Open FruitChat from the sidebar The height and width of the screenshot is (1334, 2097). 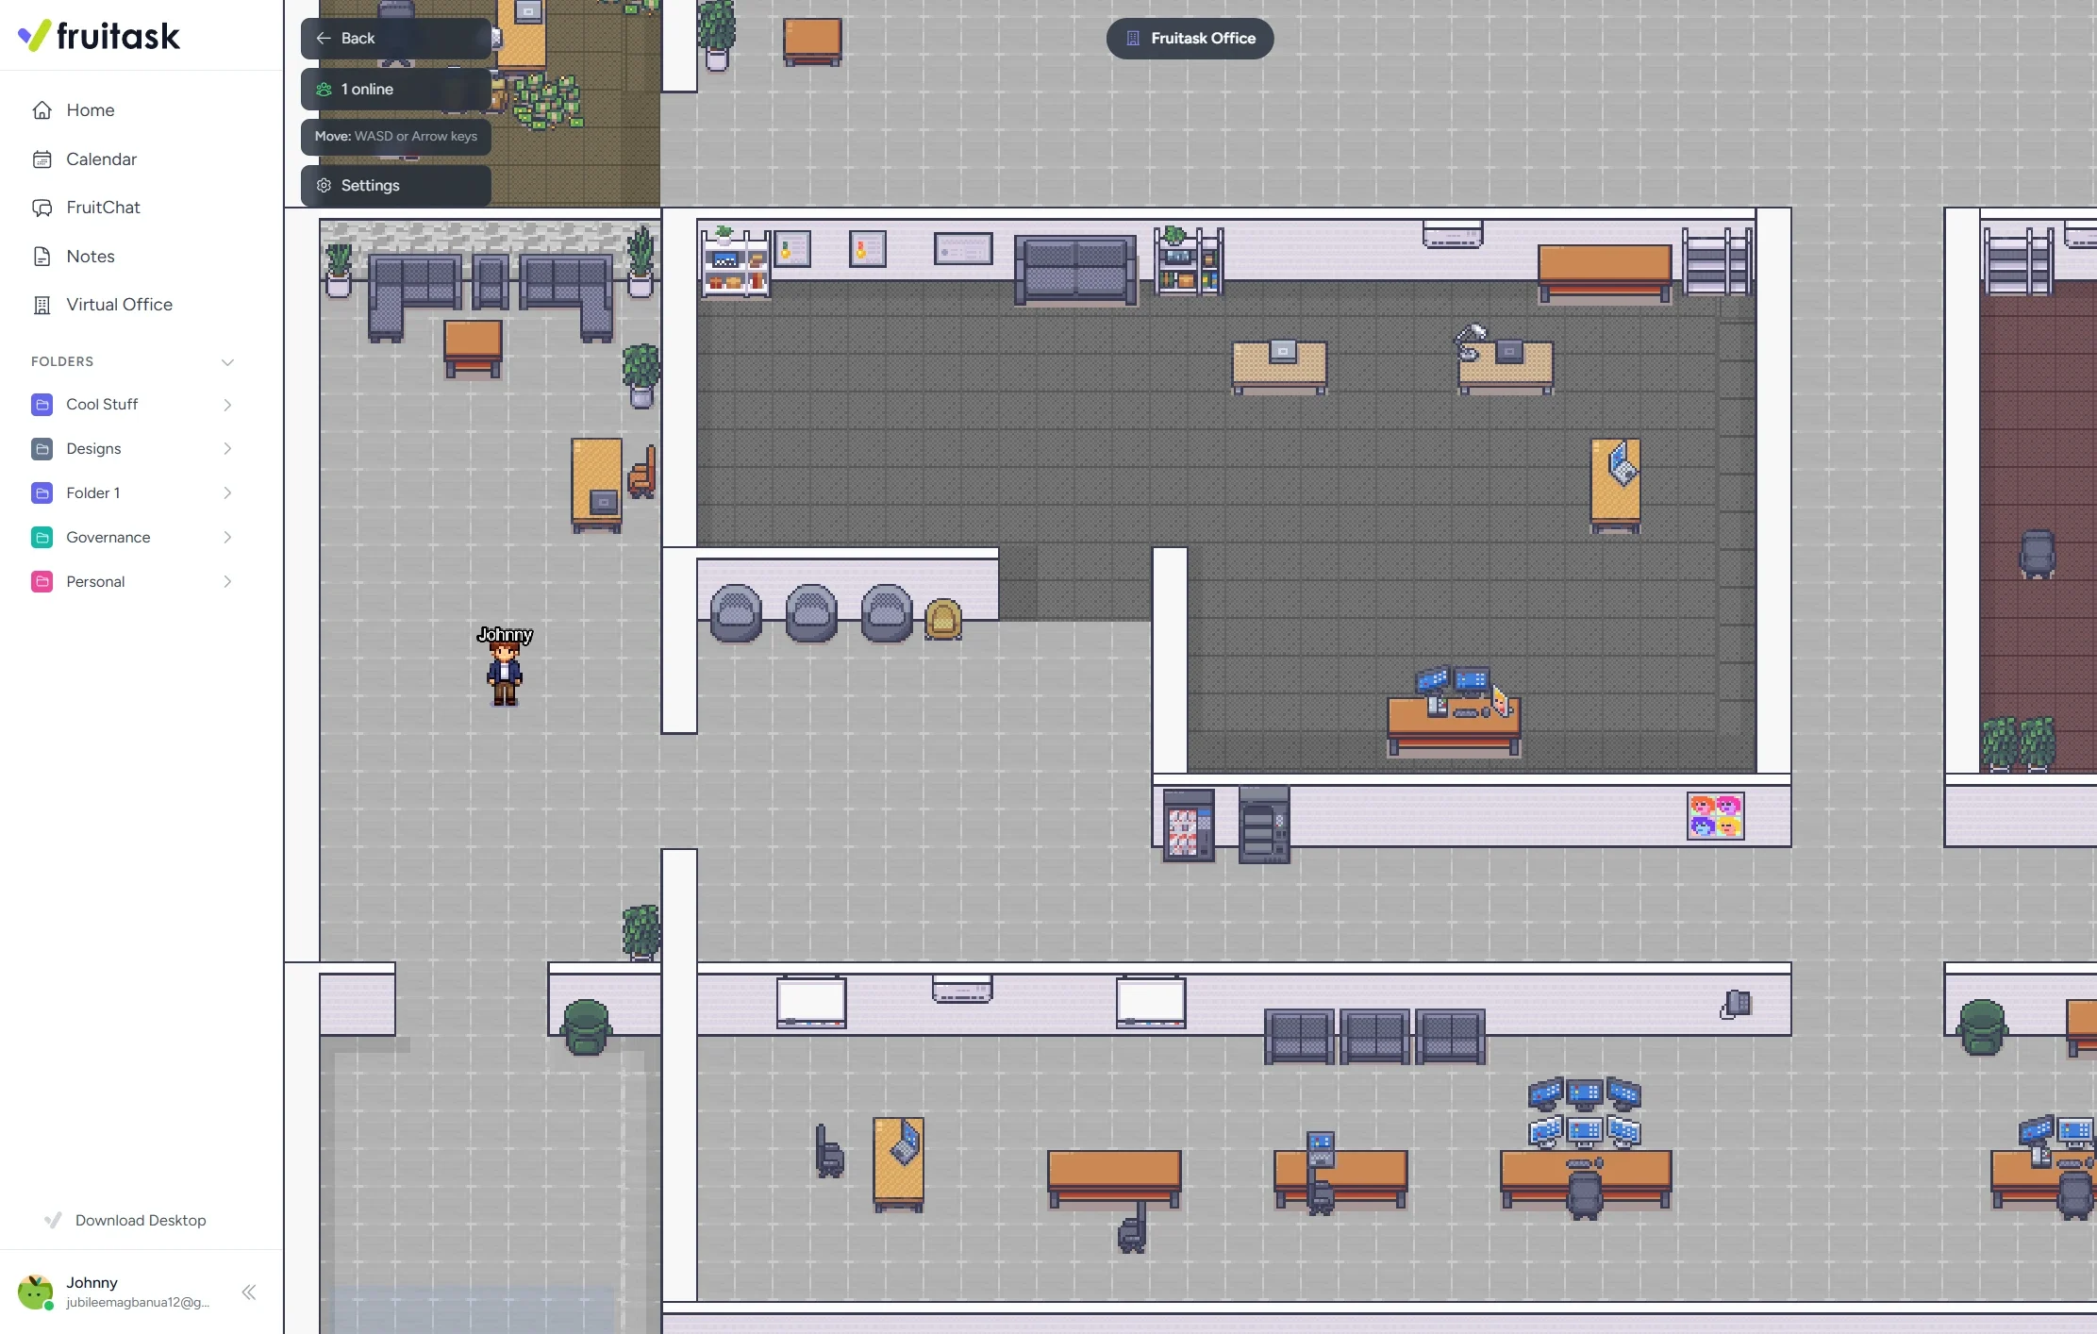click(x=103, y=208)
